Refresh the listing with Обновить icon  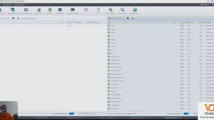pyautogui.click(x=50, y=11)
